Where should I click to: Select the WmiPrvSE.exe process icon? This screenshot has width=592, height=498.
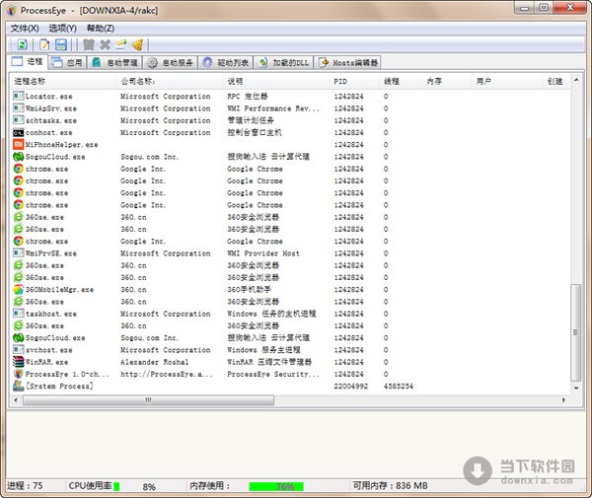click(x=18, y=252)
